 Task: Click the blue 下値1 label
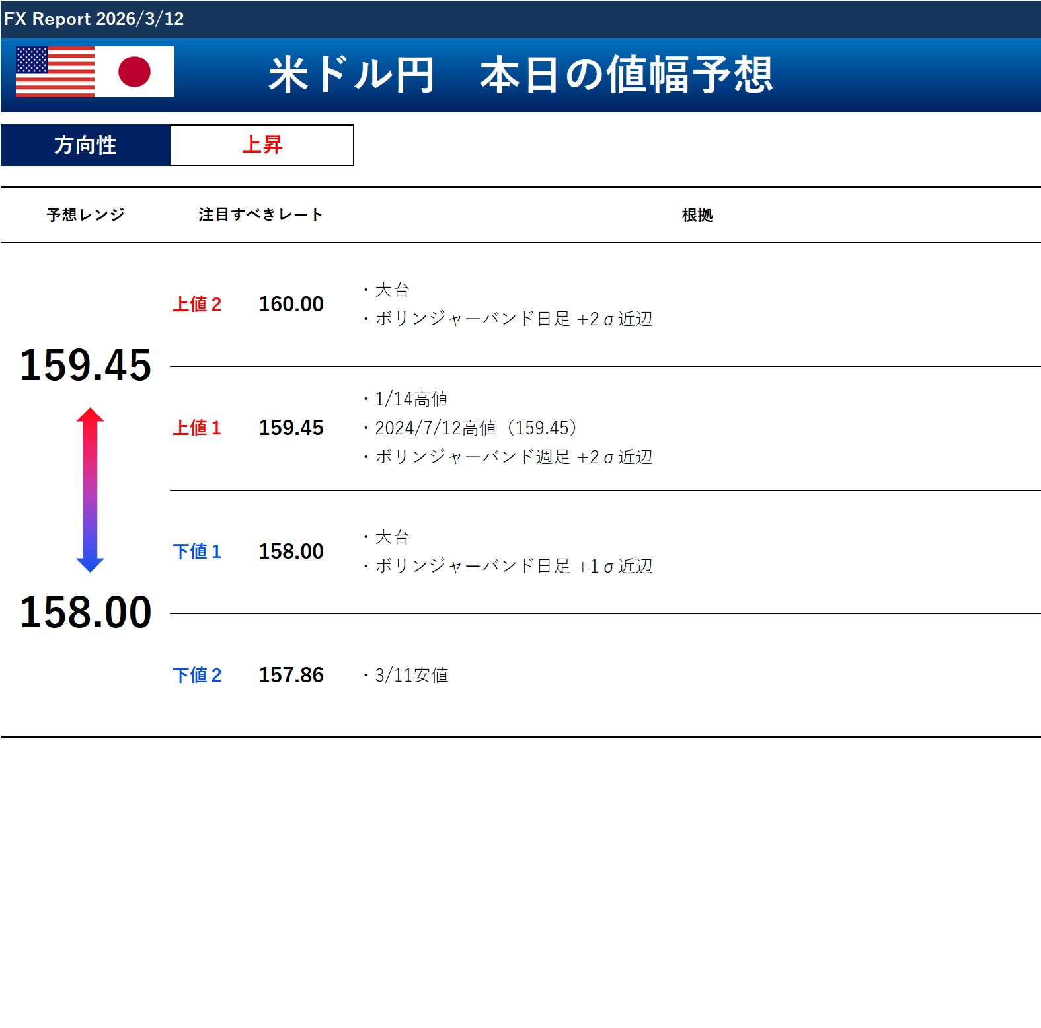pyautogui.click(x=197, y=551)
